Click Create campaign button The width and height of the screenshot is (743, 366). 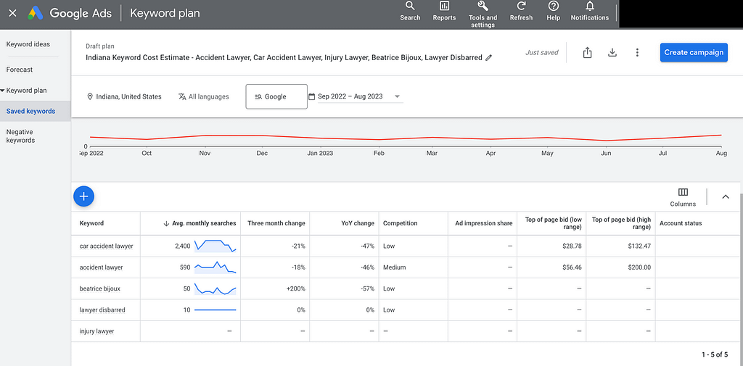[694, 53]
